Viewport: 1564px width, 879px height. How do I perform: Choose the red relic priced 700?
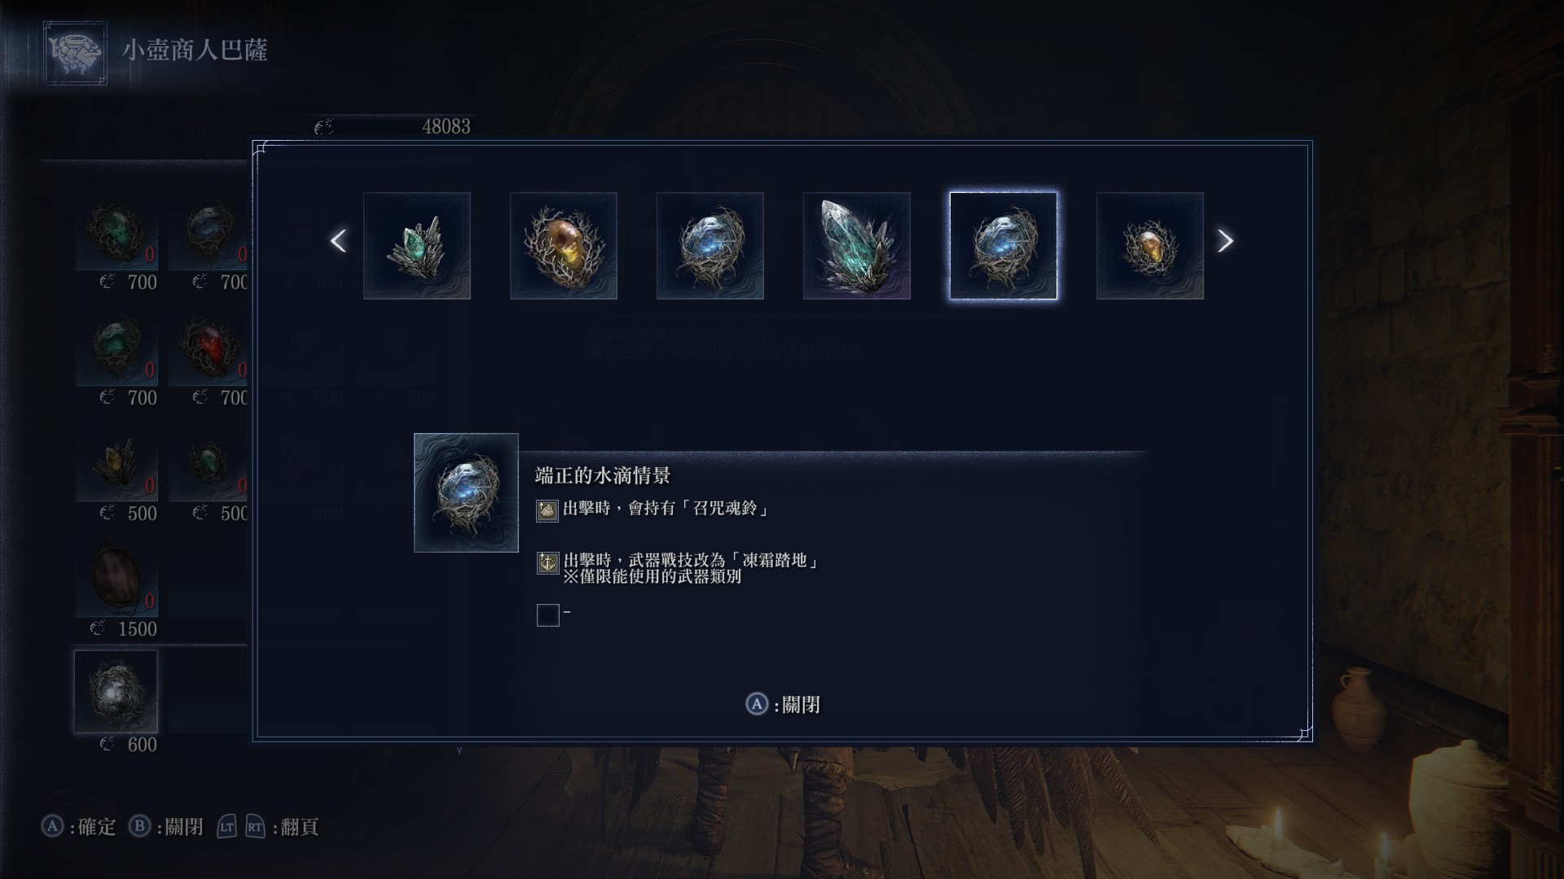pyautogui.click(x=209, y=348)
